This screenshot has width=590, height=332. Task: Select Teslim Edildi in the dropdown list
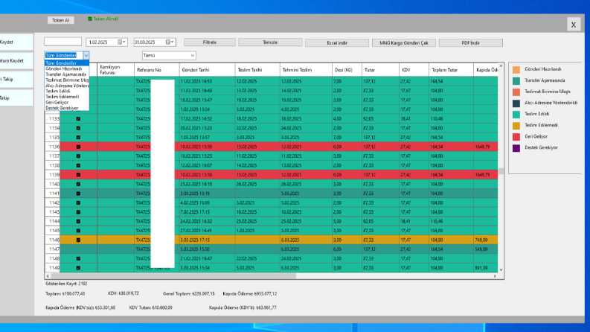[67, 91]
